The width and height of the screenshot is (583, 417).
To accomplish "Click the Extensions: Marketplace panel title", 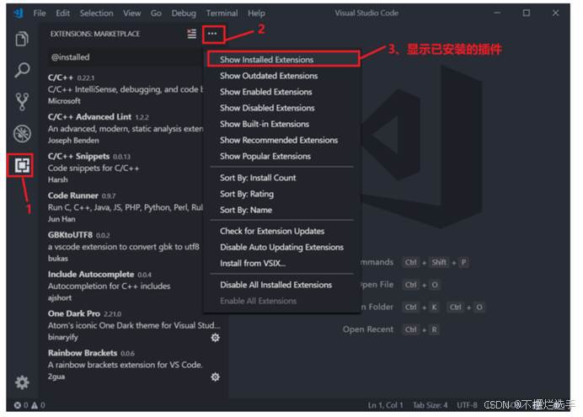I will click(x=95, y=34).
